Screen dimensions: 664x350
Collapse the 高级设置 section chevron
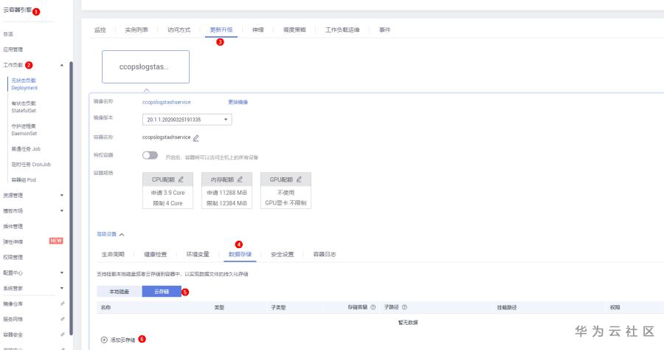click(122, 234)
